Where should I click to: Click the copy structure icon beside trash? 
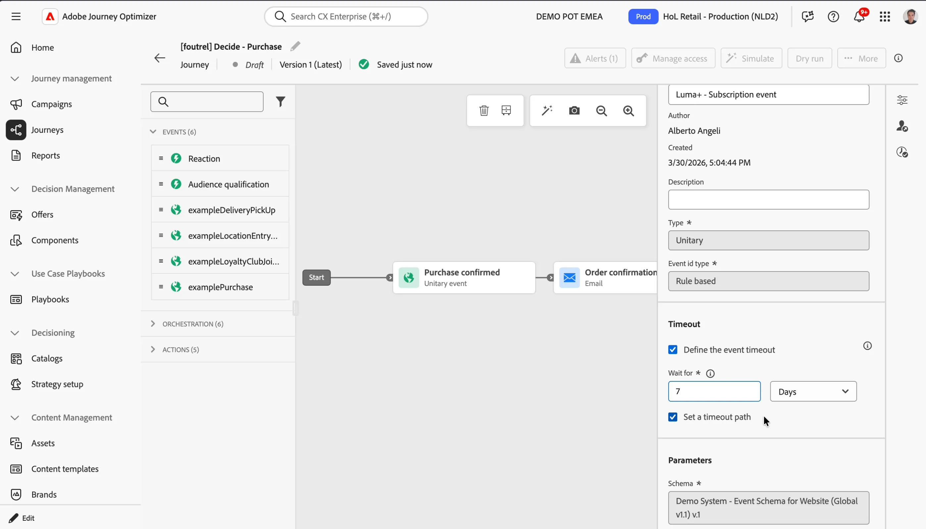tap(506, 111)
